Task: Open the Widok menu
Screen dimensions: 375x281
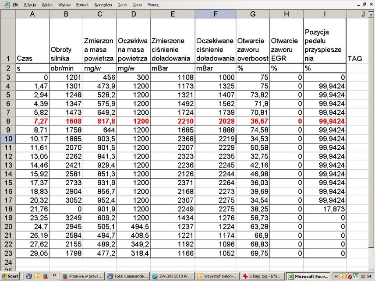Action: pos(47,5)
